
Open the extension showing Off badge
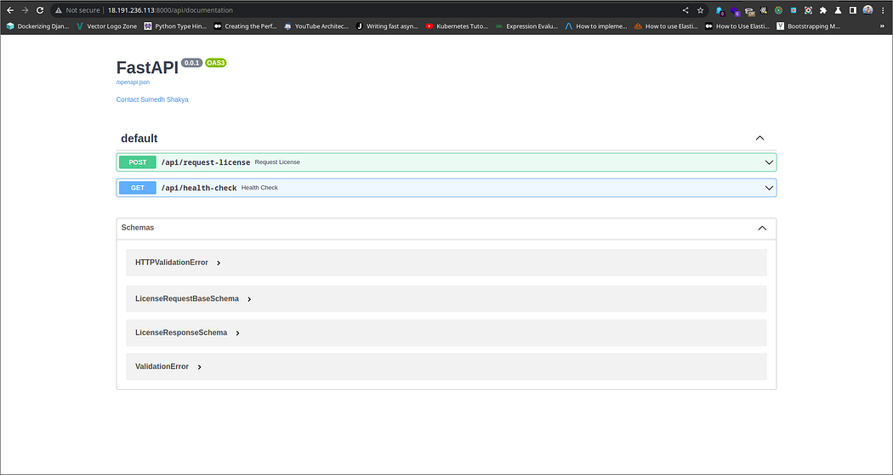click(x=749, y=10)
